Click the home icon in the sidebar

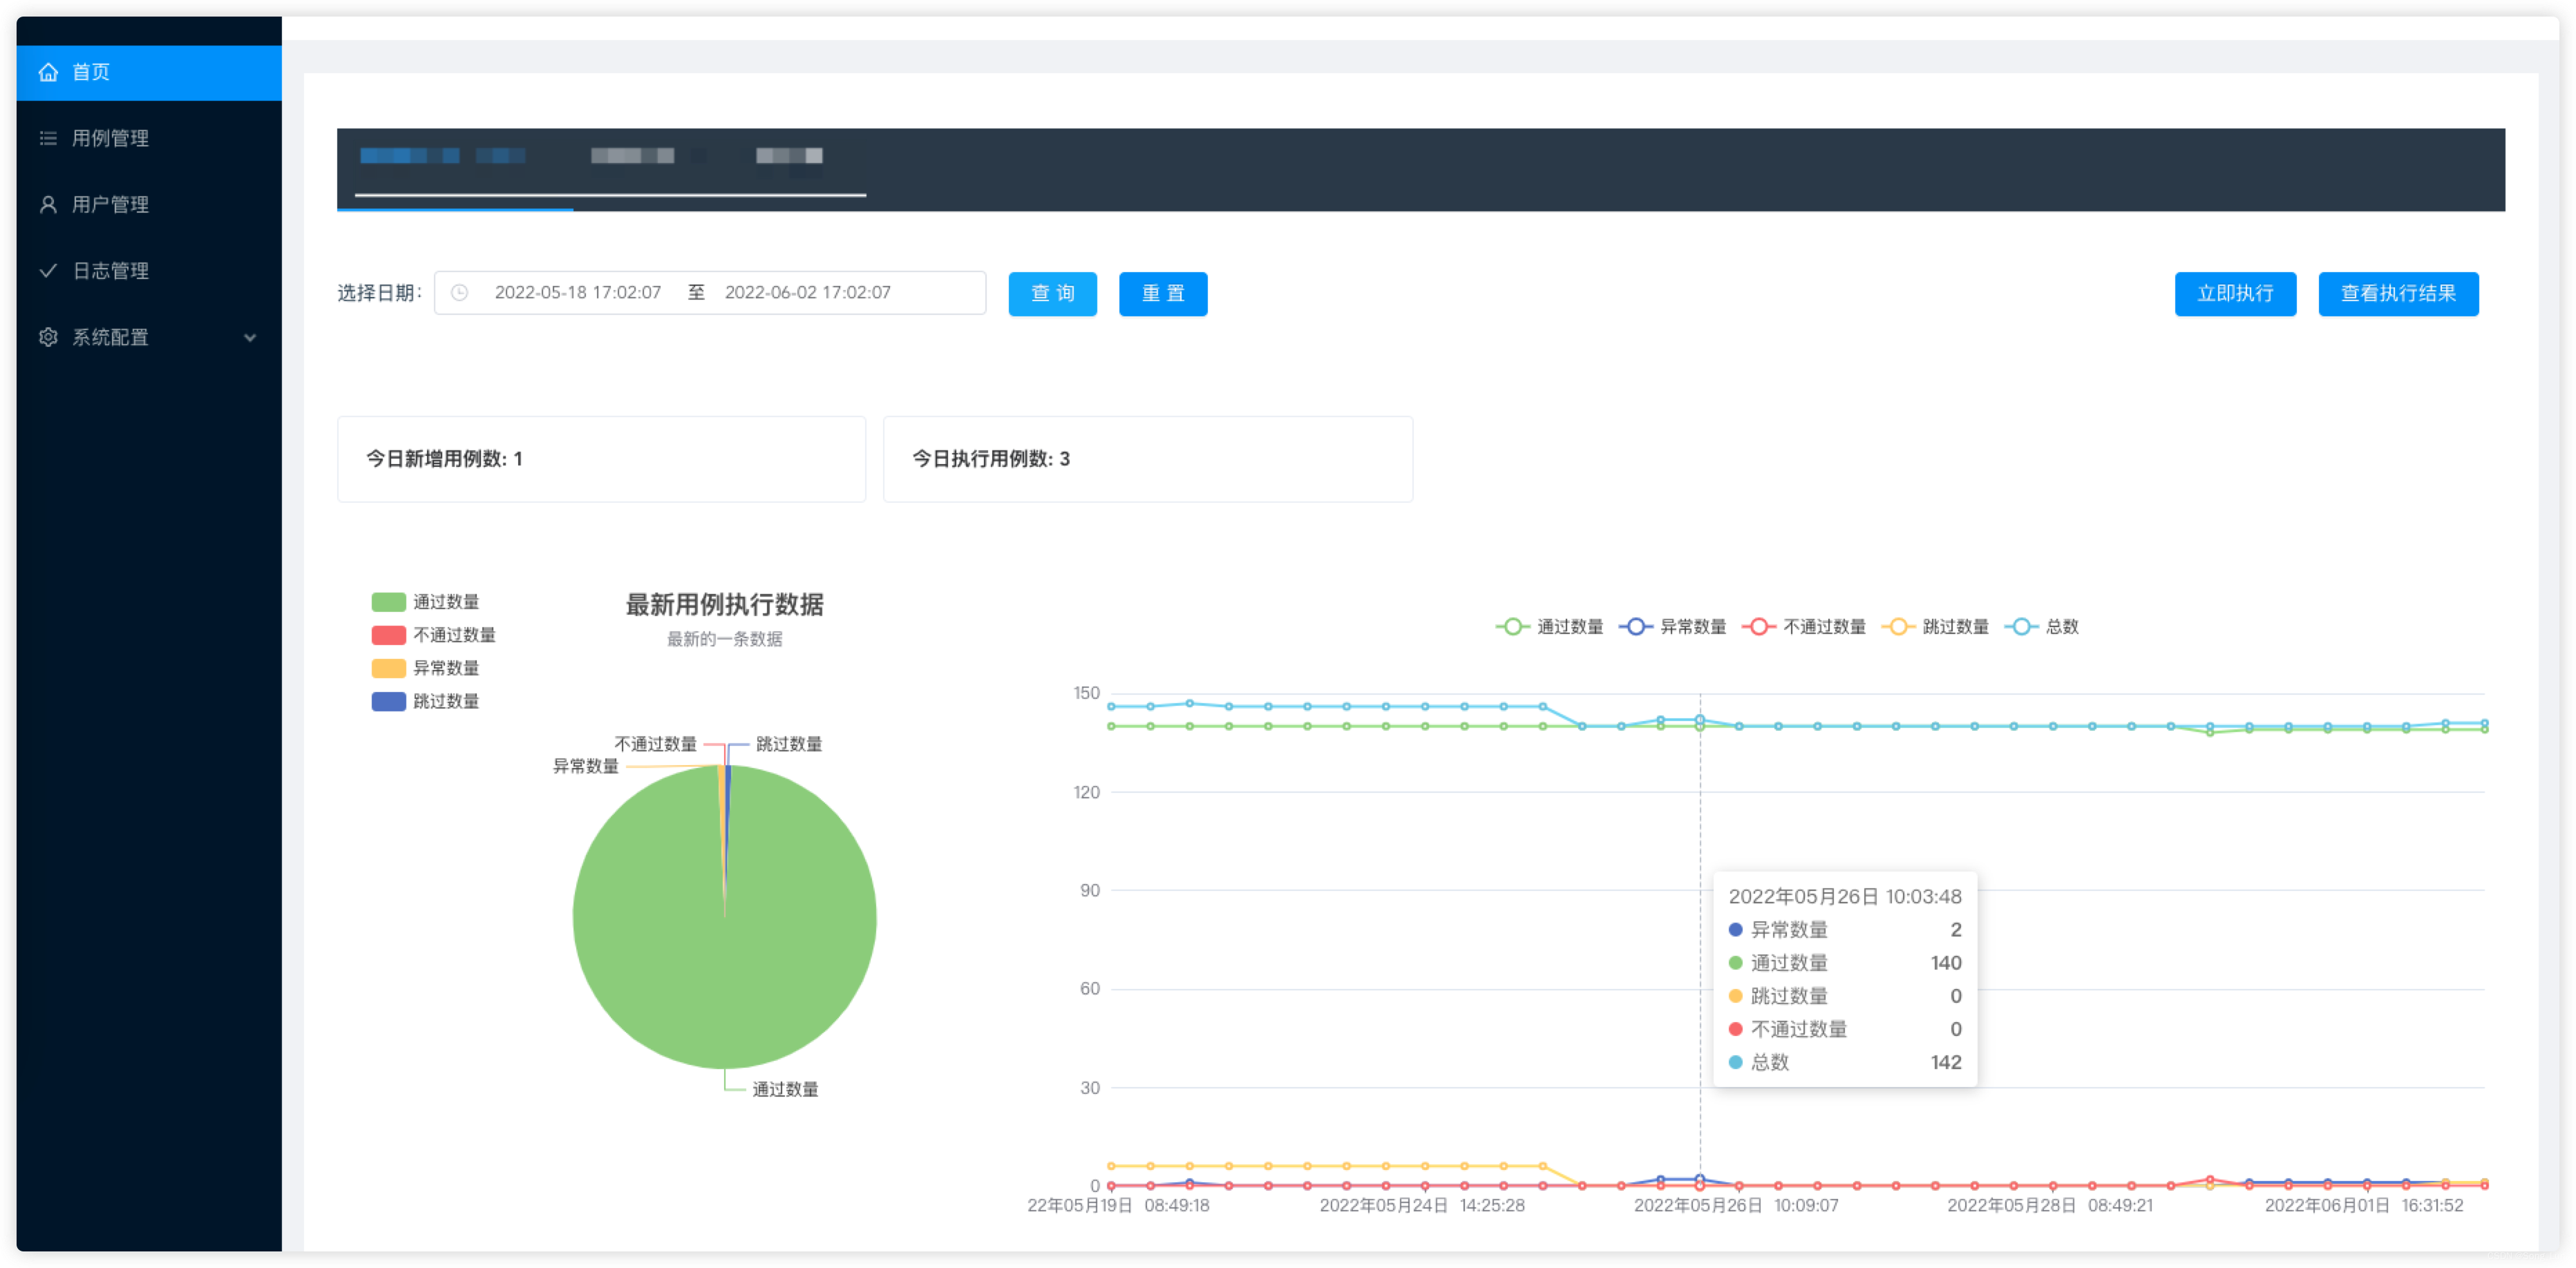pyautogui.click(x=48, y=72)
